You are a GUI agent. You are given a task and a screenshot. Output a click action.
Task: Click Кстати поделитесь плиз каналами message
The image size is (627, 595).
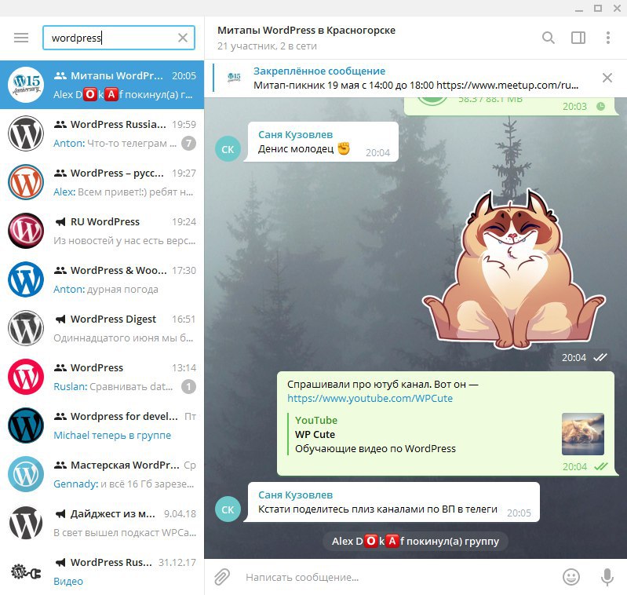(377, 509)
